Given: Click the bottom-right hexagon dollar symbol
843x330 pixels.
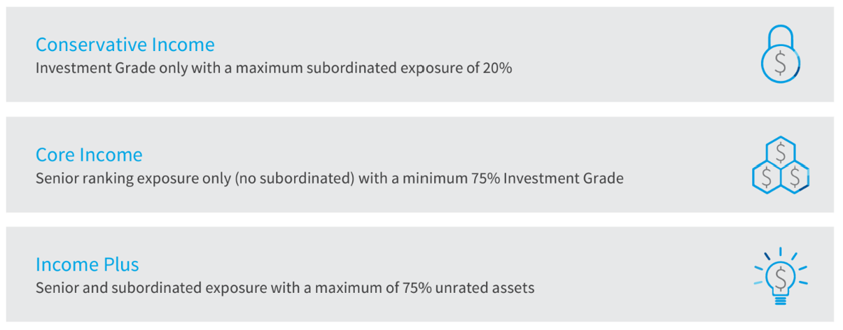Looking at the screenshot, I should coord(795,177).
